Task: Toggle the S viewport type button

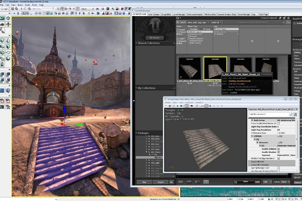Action: (84, 13)
